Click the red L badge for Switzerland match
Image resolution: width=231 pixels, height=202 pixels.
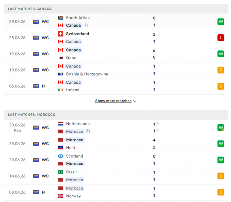[221, 38]
